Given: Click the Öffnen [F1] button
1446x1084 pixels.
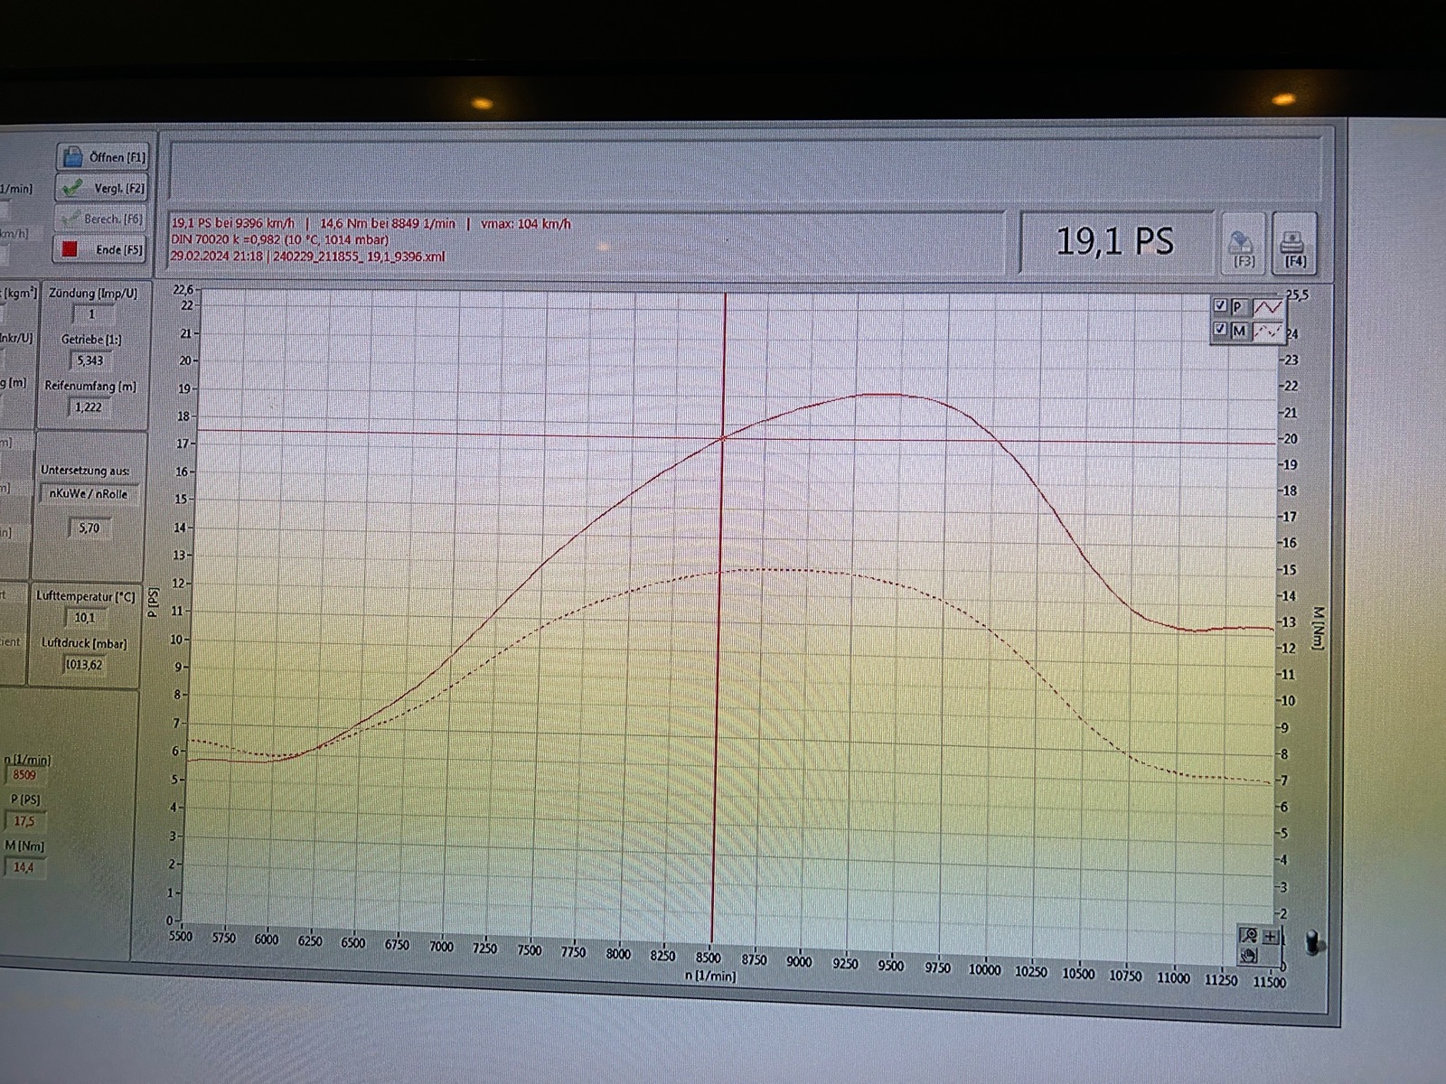Looking at the screenshot, I should (x=103, y=157).
